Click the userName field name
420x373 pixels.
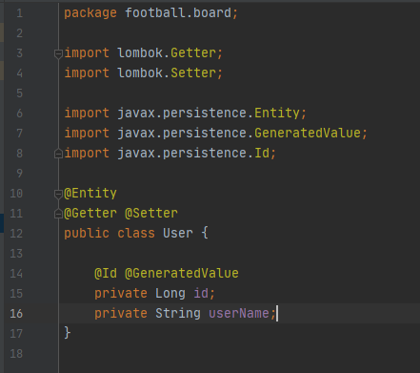pyautogui.click(x=239, y=314)
